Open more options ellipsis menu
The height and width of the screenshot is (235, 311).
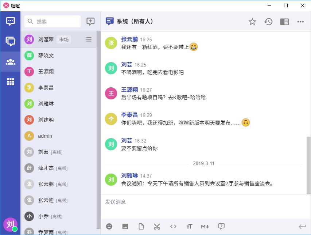(x=300, y=22)
